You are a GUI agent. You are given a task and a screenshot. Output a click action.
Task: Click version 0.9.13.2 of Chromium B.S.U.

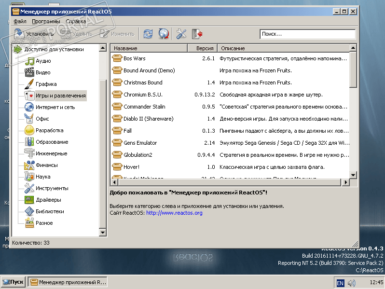click(205, 95)
